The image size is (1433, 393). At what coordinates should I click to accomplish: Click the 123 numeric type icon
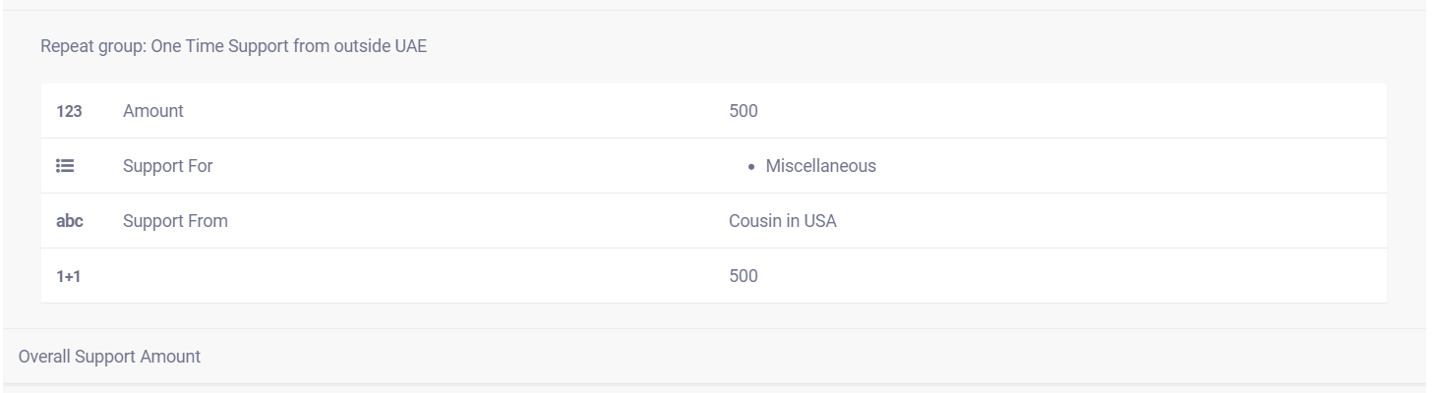69,111
